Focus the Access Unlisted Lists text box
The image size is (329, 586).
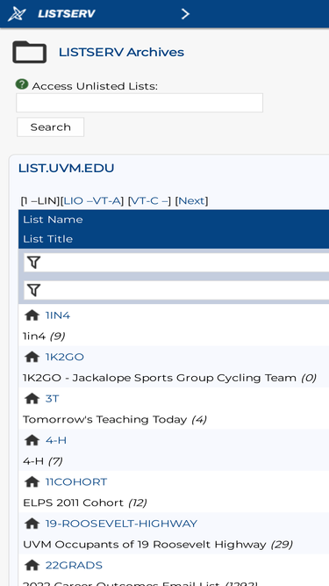(x=139, y=103)
